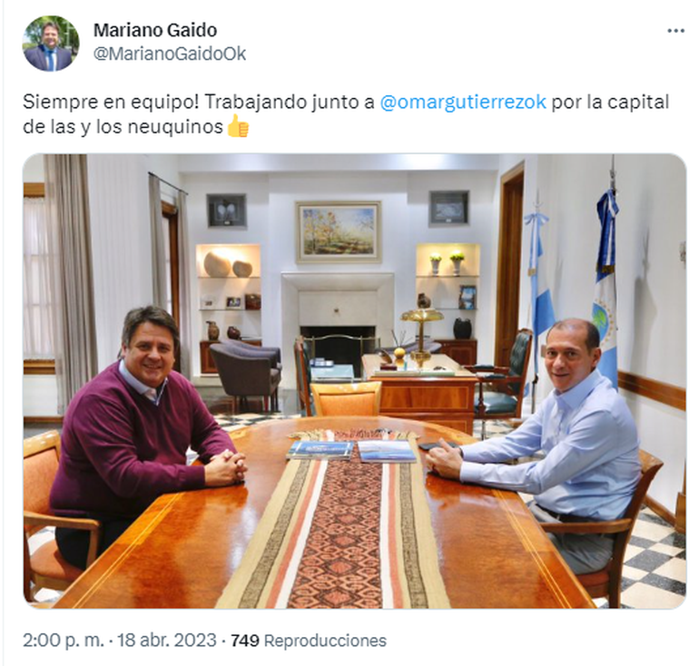The height and width of the screenshot is (666, 699).
Task: Click the "Siempre en equipo!" tweet text
Action: tap(111, 103)
